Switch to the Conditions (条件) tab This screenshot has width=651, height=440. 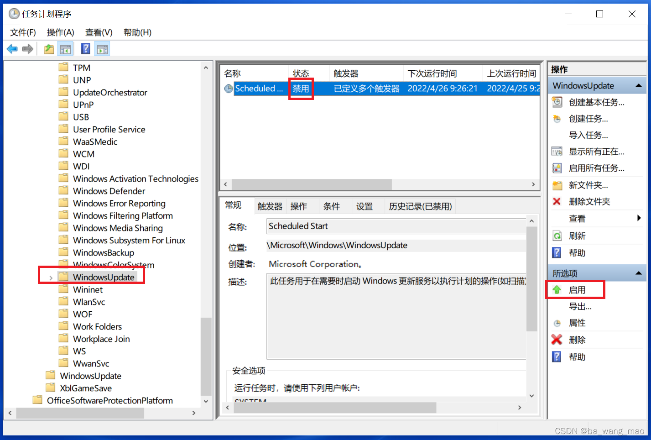click(332, 206)
